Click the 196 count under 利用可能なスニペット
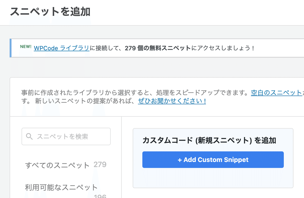 100,196
